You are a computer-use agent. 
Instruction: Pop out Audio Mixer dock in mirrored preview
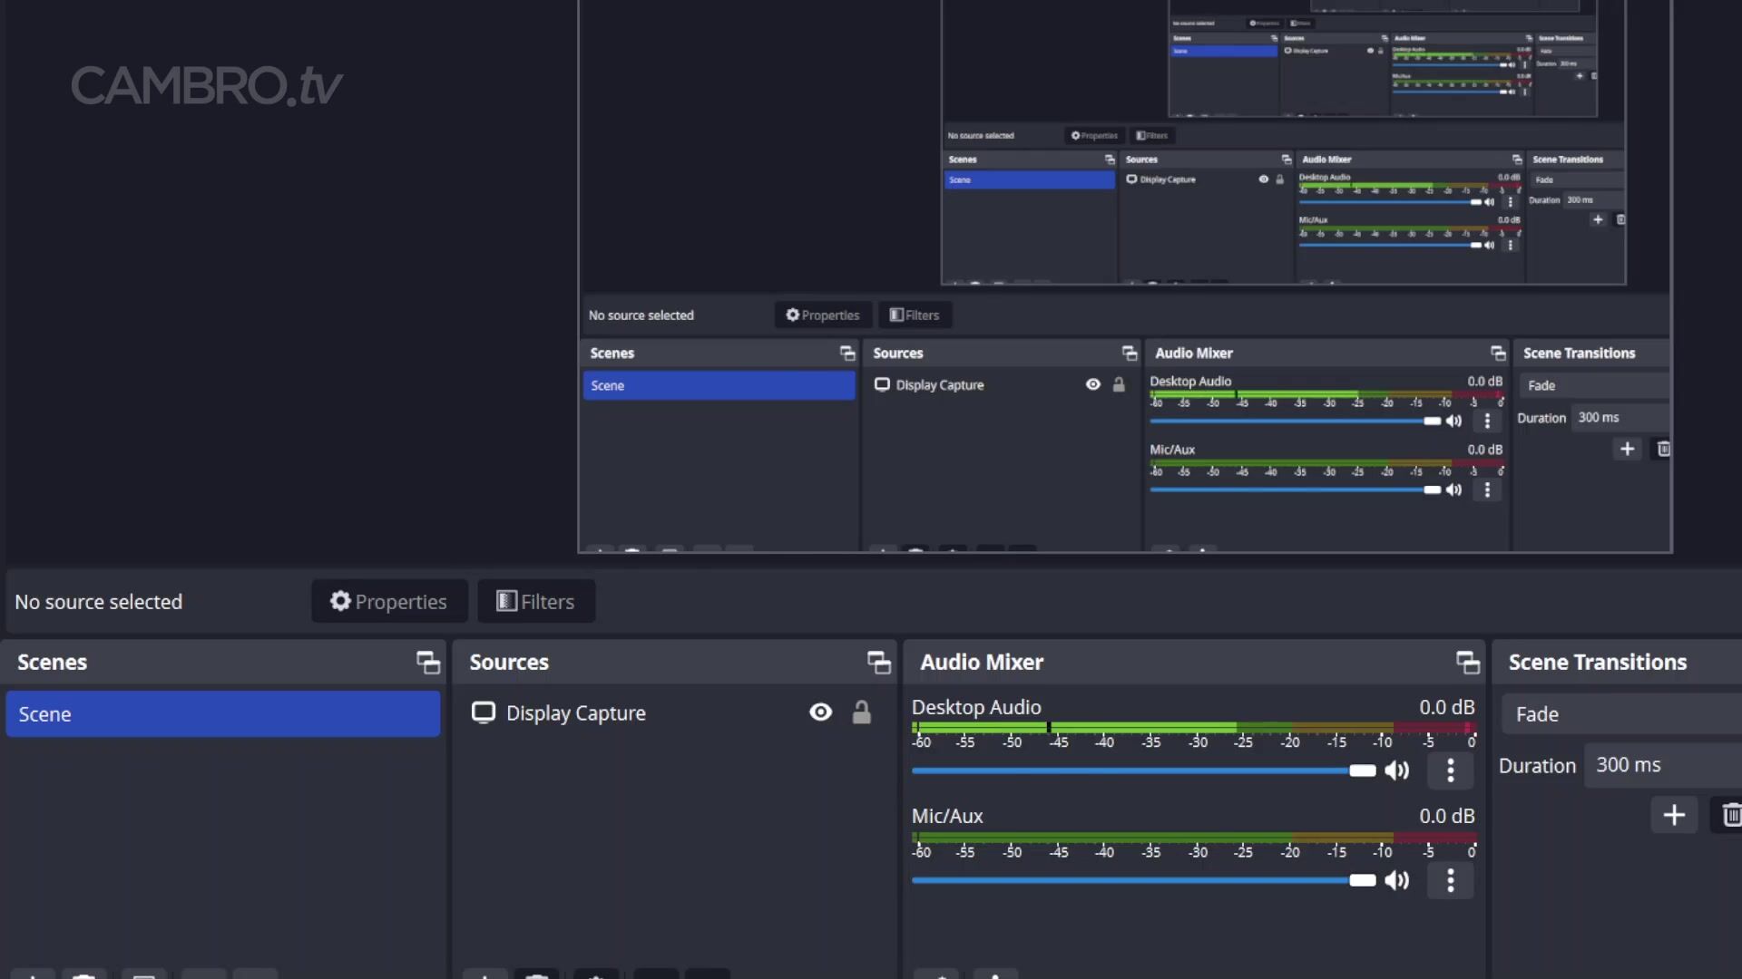coord(1498,354)
